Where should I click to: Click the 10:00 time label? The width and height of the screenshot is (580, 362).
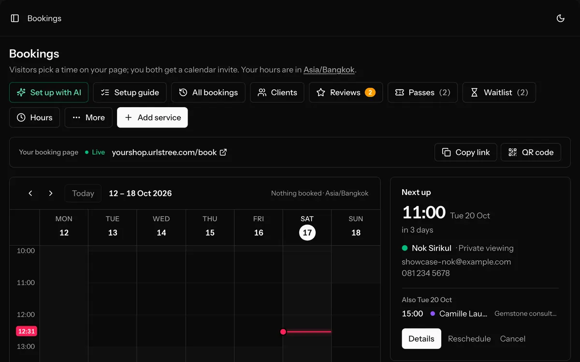click(x=26, y=251)
